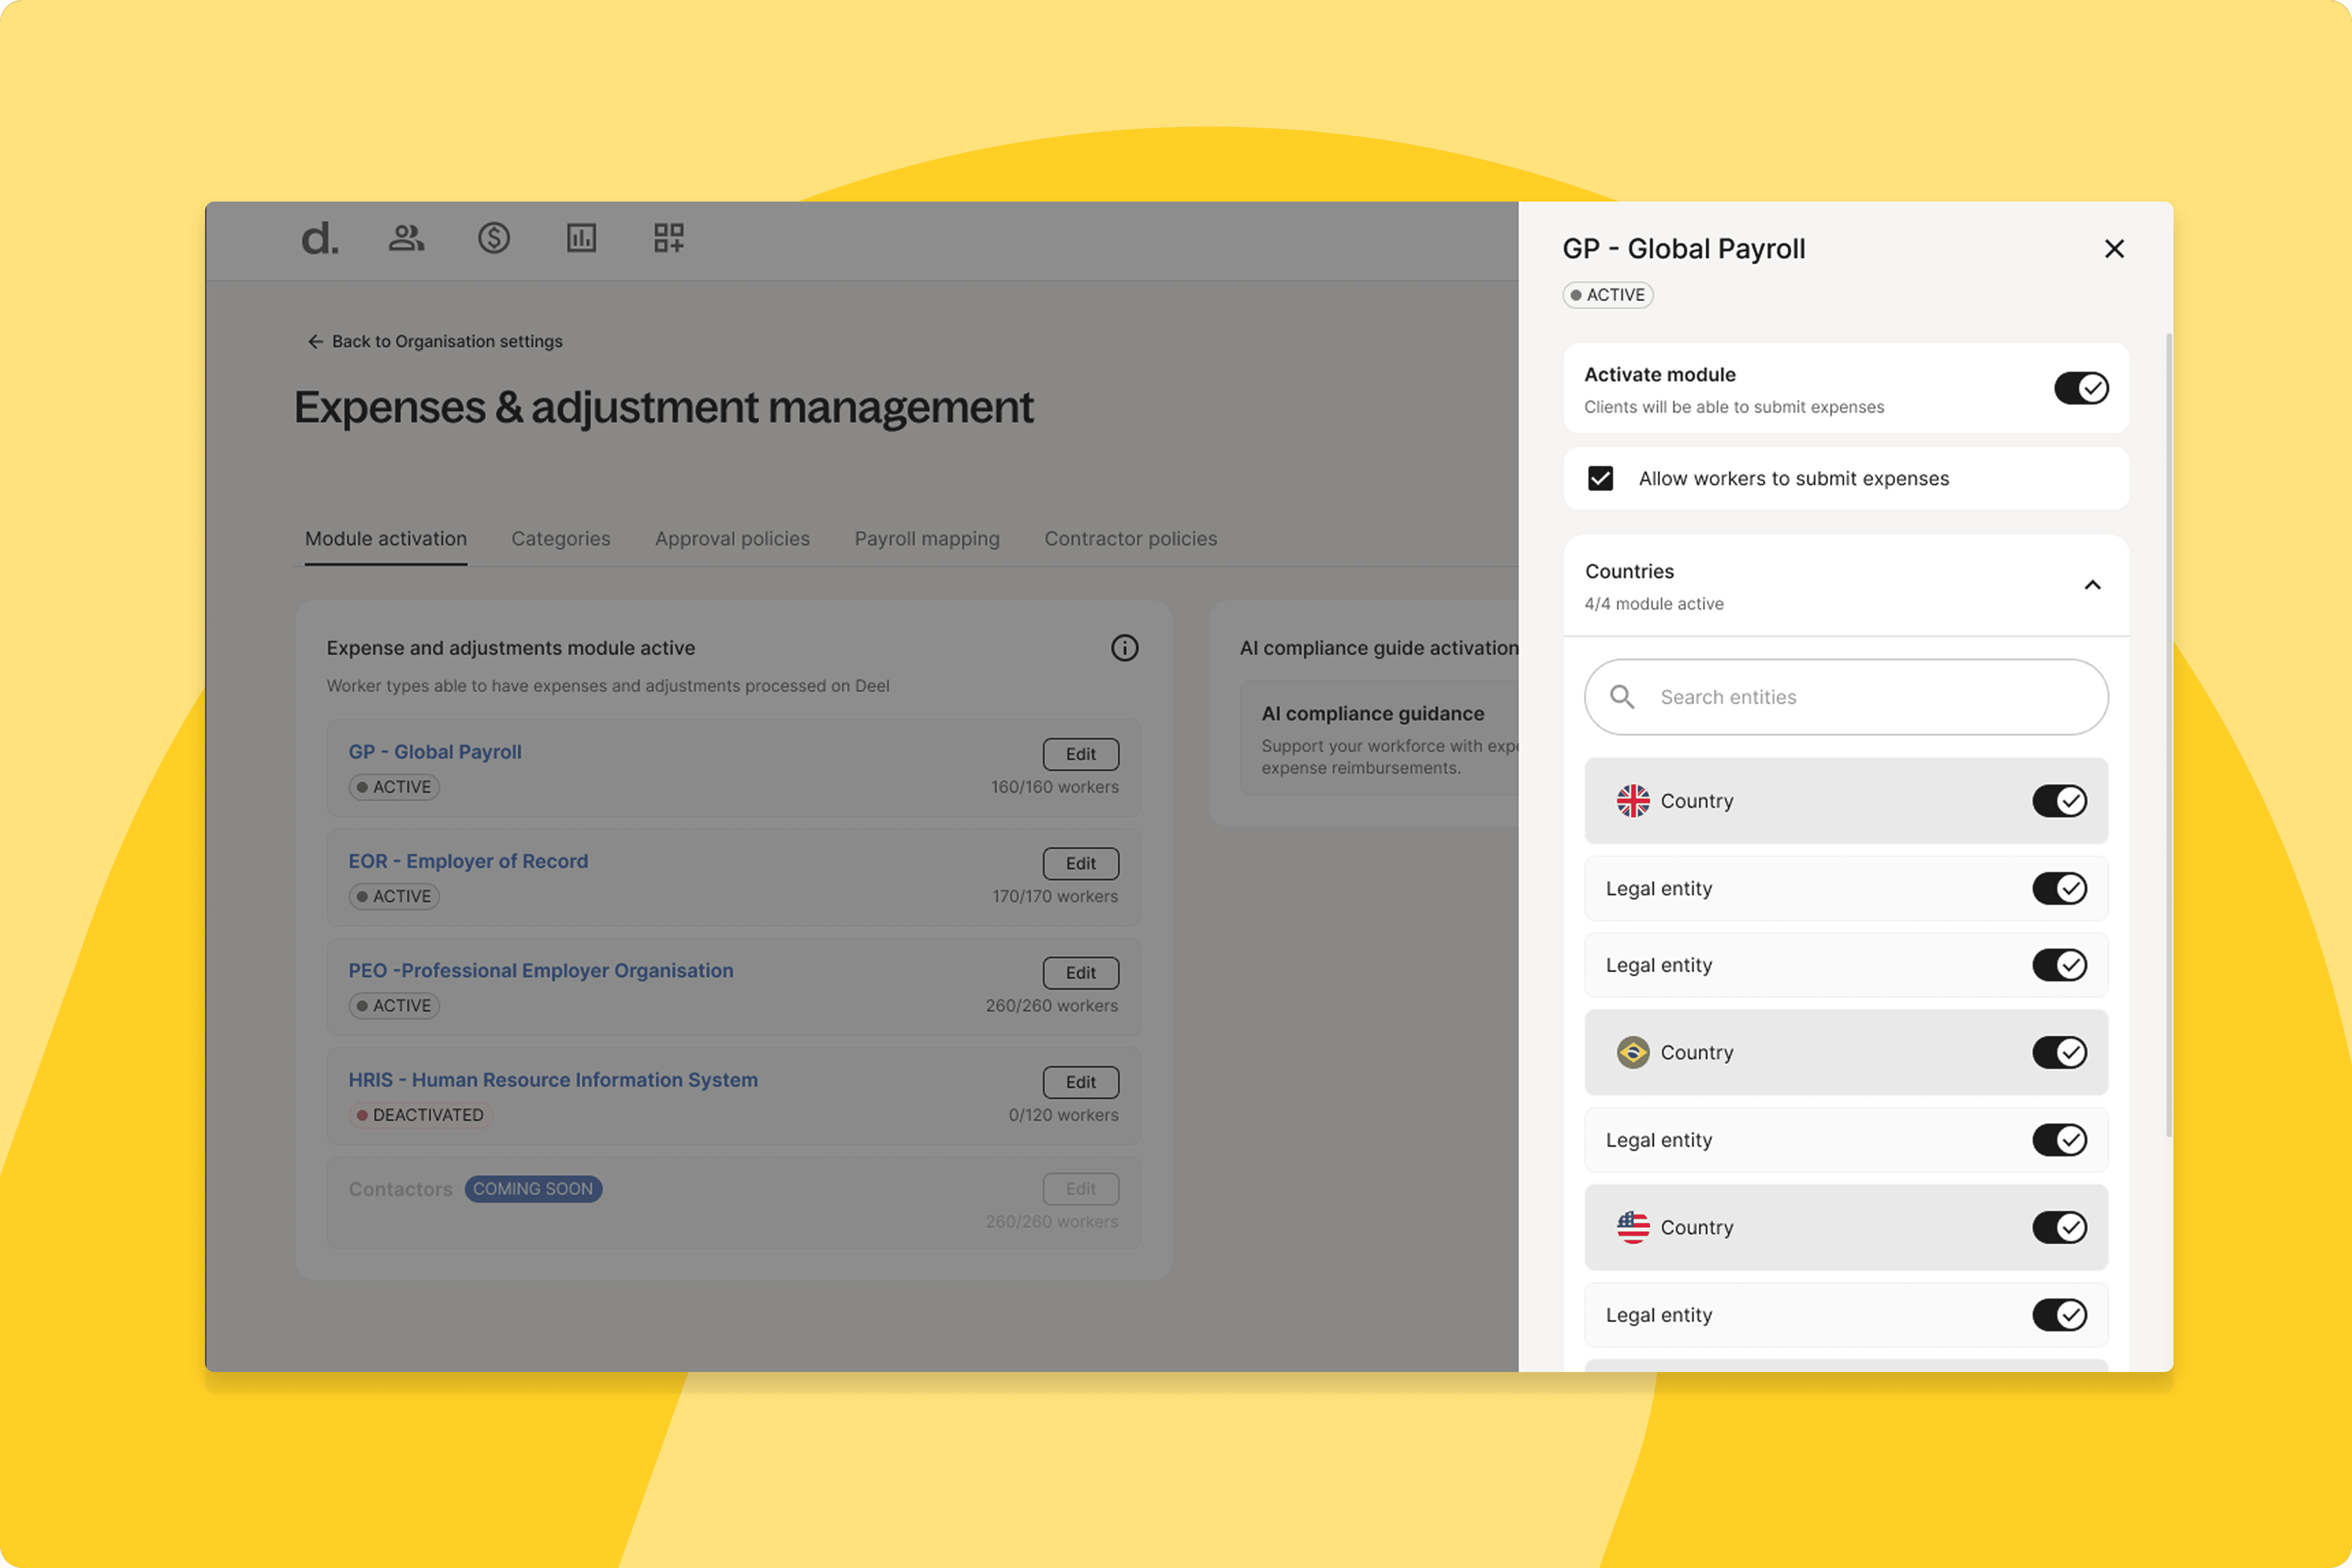Switch to Categories tab
This screenshot has height=1568, width=2352.
click(x=561, y=539)
